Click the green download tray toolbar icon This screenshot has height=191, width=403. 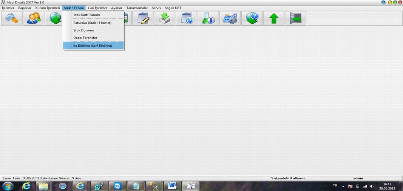pyautogui.click(x=165, y=18)
